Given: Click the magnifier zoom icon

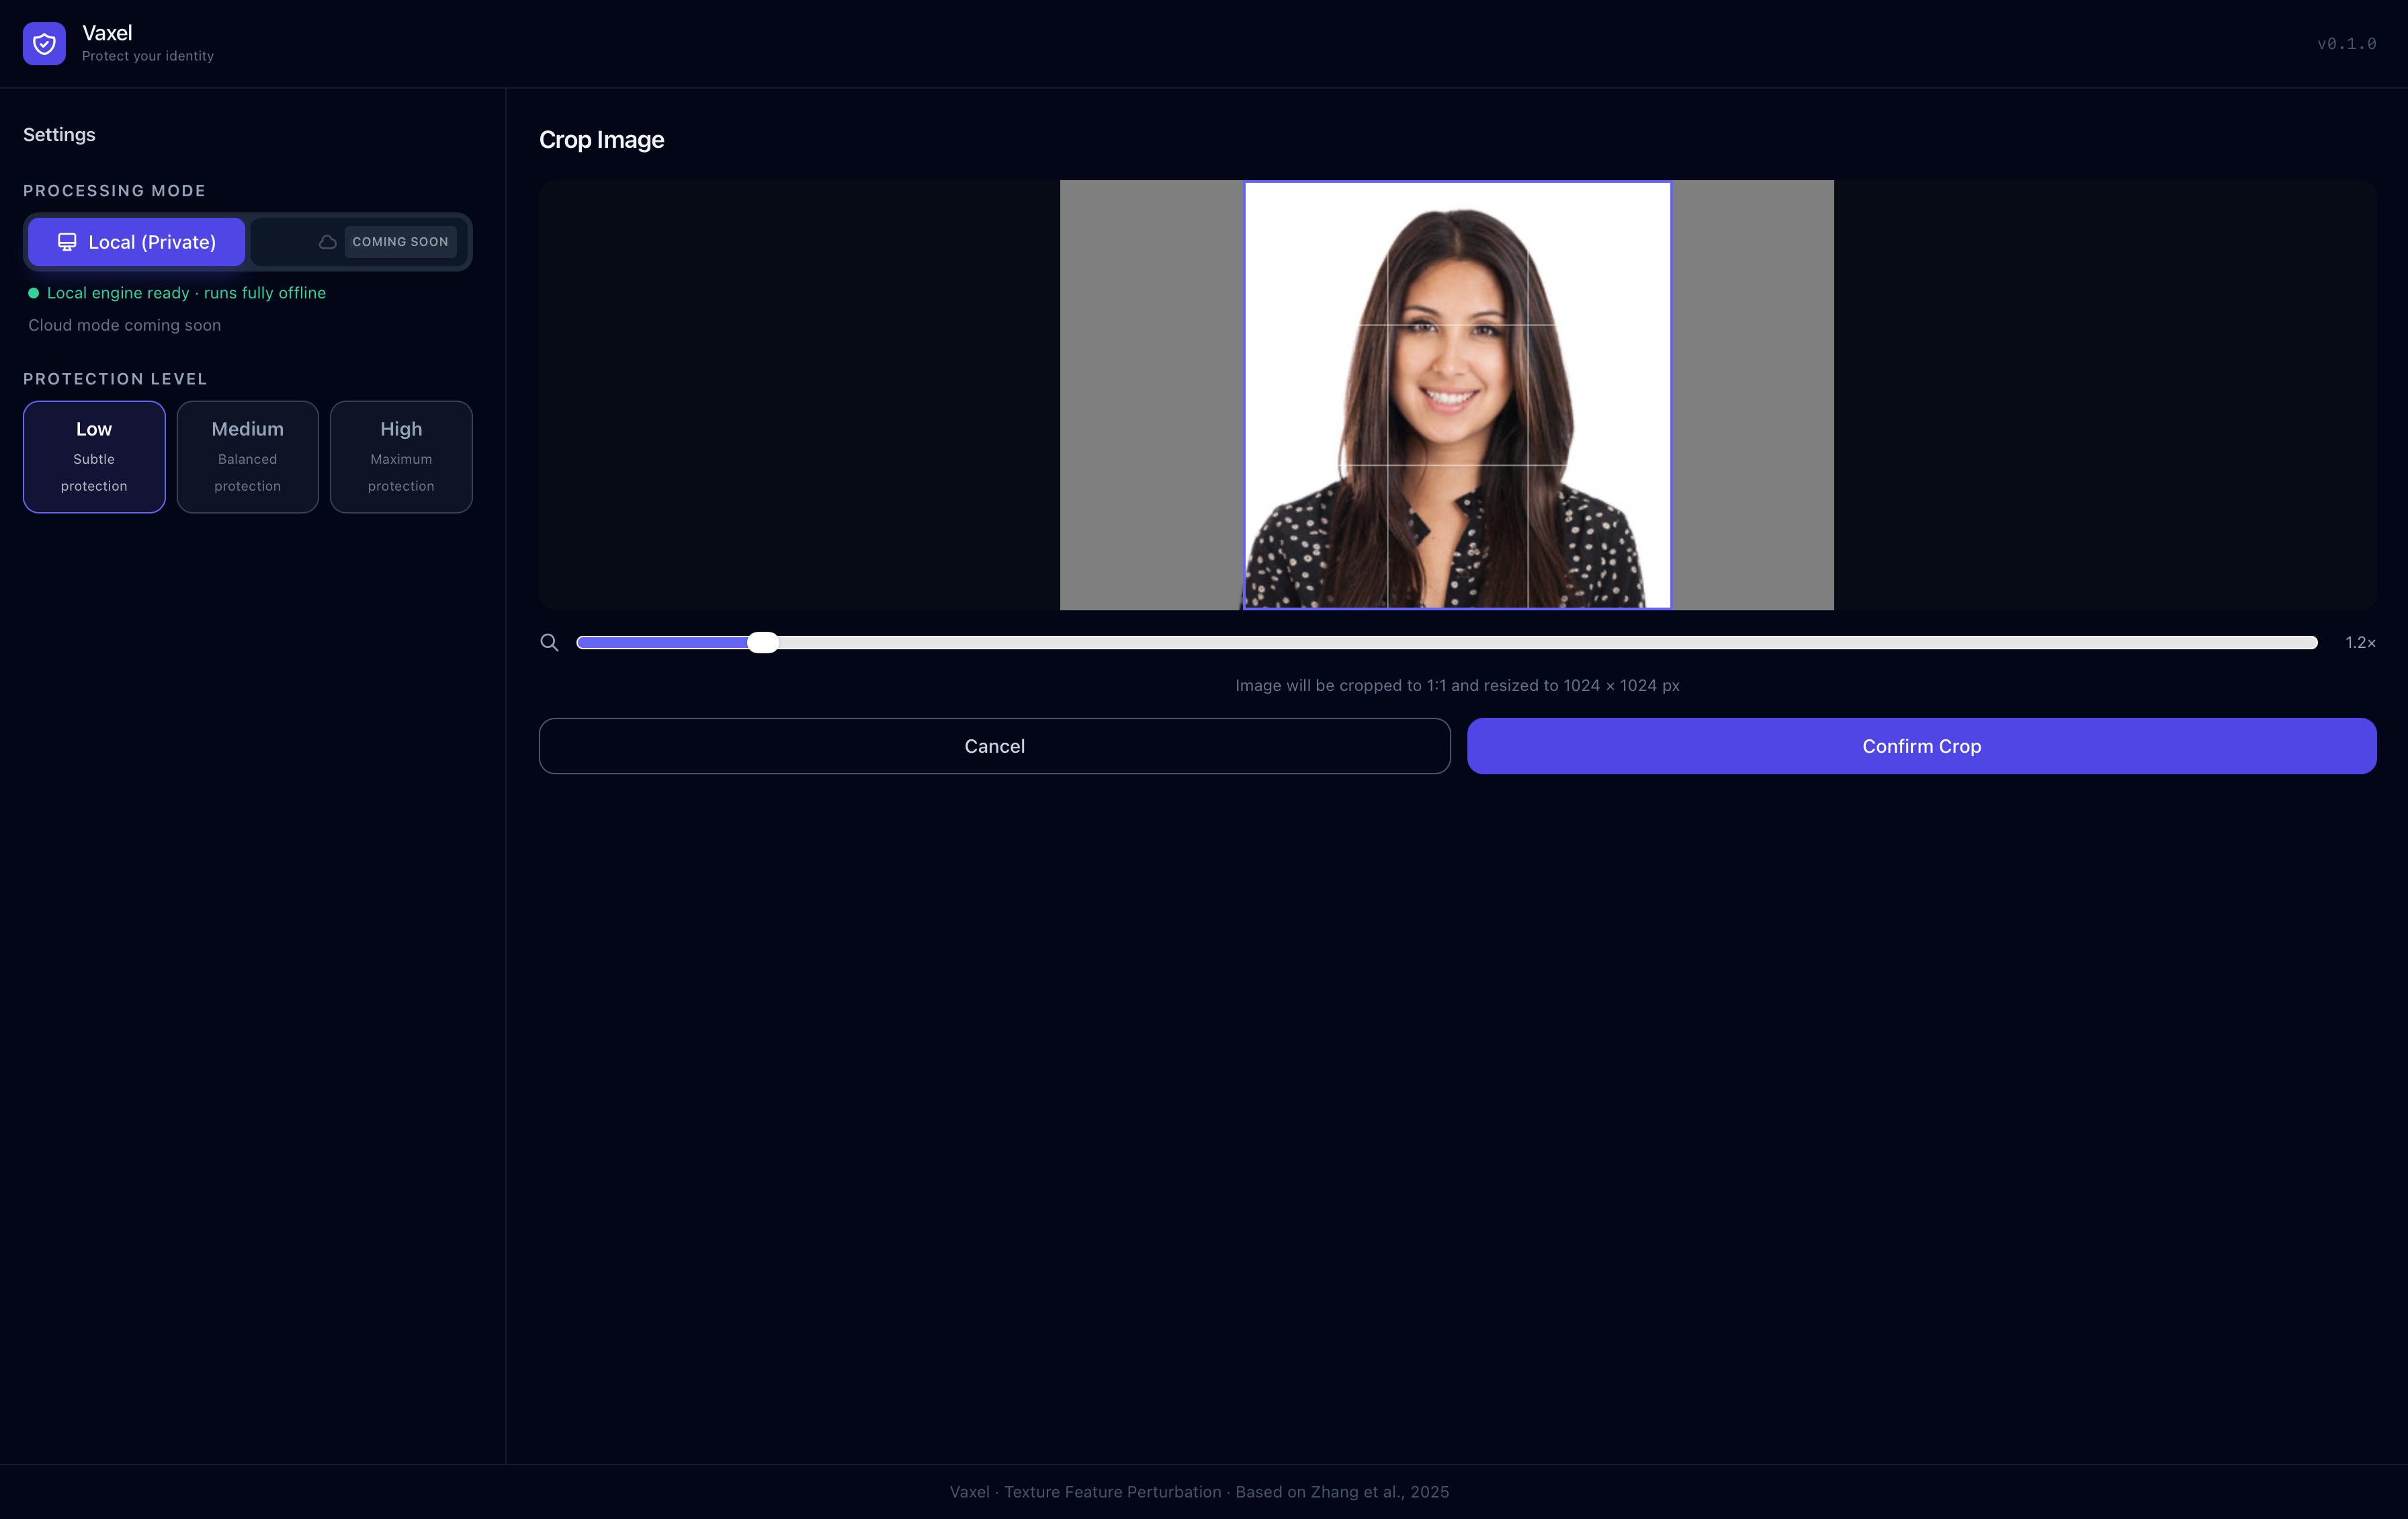Looking at the screenshot, I should click(549, 643).
